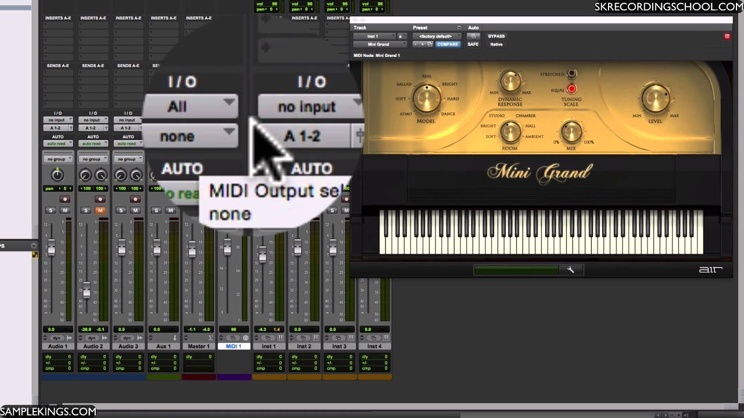744x418 pixels.
Task: Open the Inst 1 output window icon
Action: pos(267,338)
